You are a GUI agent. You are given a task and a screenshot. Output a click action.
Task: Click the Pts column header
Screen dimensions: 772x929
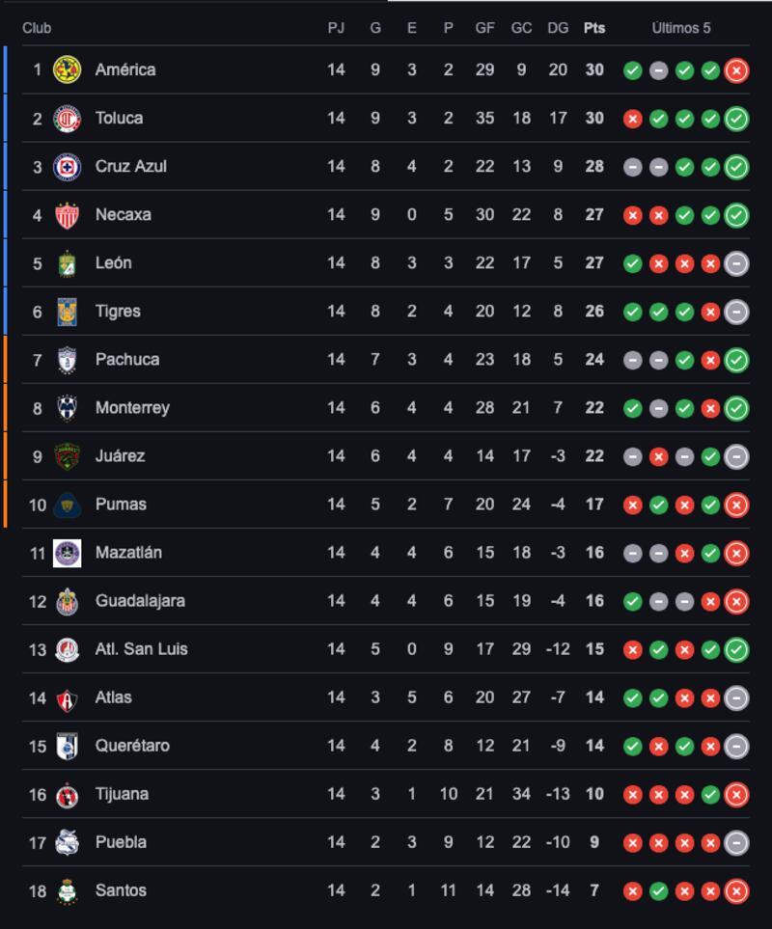click(594, 28)
